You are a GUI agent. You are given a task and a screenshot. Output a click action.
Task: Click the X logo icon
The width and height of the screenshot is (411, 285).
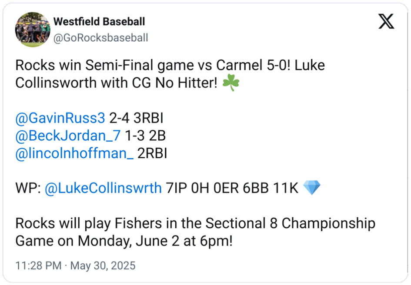pos(386,21)
